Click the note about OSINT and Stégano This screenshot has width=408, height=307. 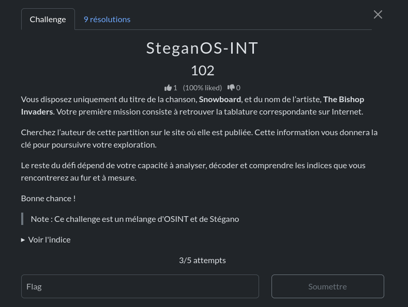(134, 219)
